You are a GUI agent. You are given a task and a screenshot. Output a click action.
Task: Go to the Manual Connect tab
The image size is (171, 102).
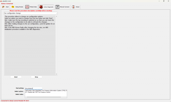(x=63, y=7)
